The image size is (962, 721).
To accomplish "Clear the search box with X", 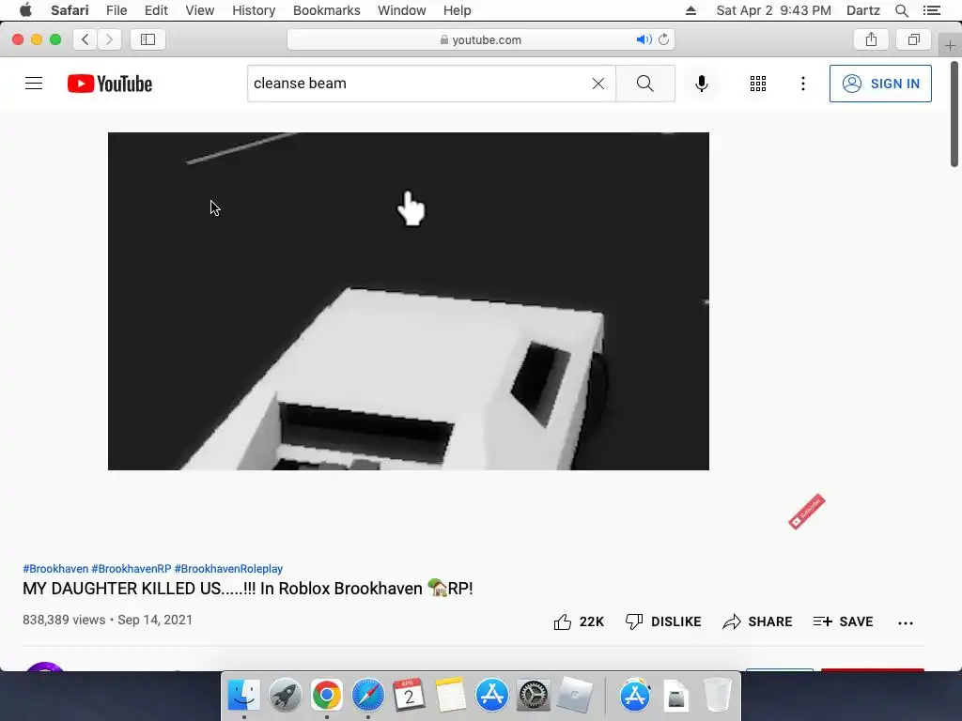I will click(598, 84).
